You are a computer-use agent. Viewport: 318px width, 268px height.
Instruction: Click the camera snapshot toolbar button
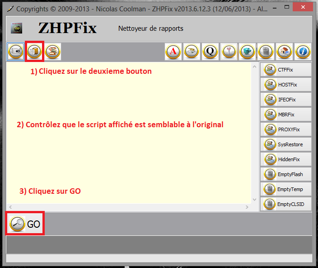coord(16,52)
